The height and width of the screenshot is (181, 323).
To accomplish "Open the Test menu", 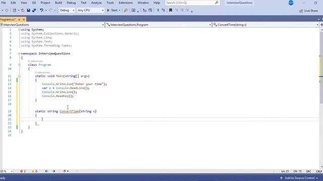I will click(x=83, y=3).
